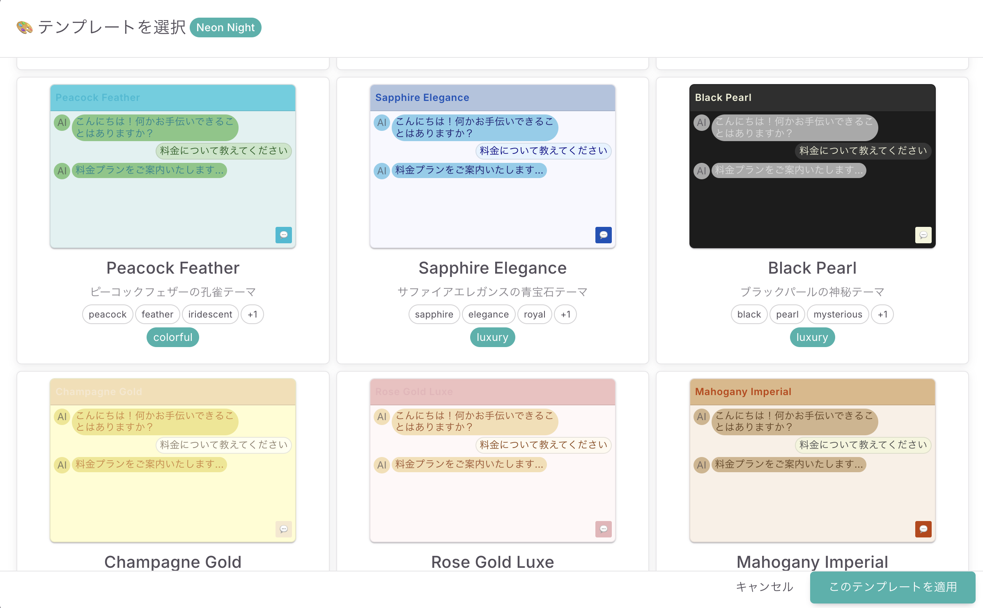The image size is (983, 608).
Task: Click the chat launcher icon in Peacock Feather preview
Action: 284,235
